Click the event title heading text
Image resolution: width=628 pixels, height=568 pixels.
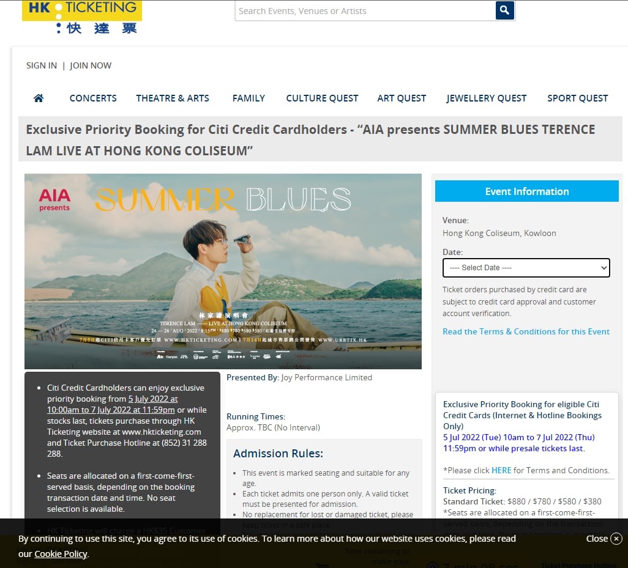310,140
